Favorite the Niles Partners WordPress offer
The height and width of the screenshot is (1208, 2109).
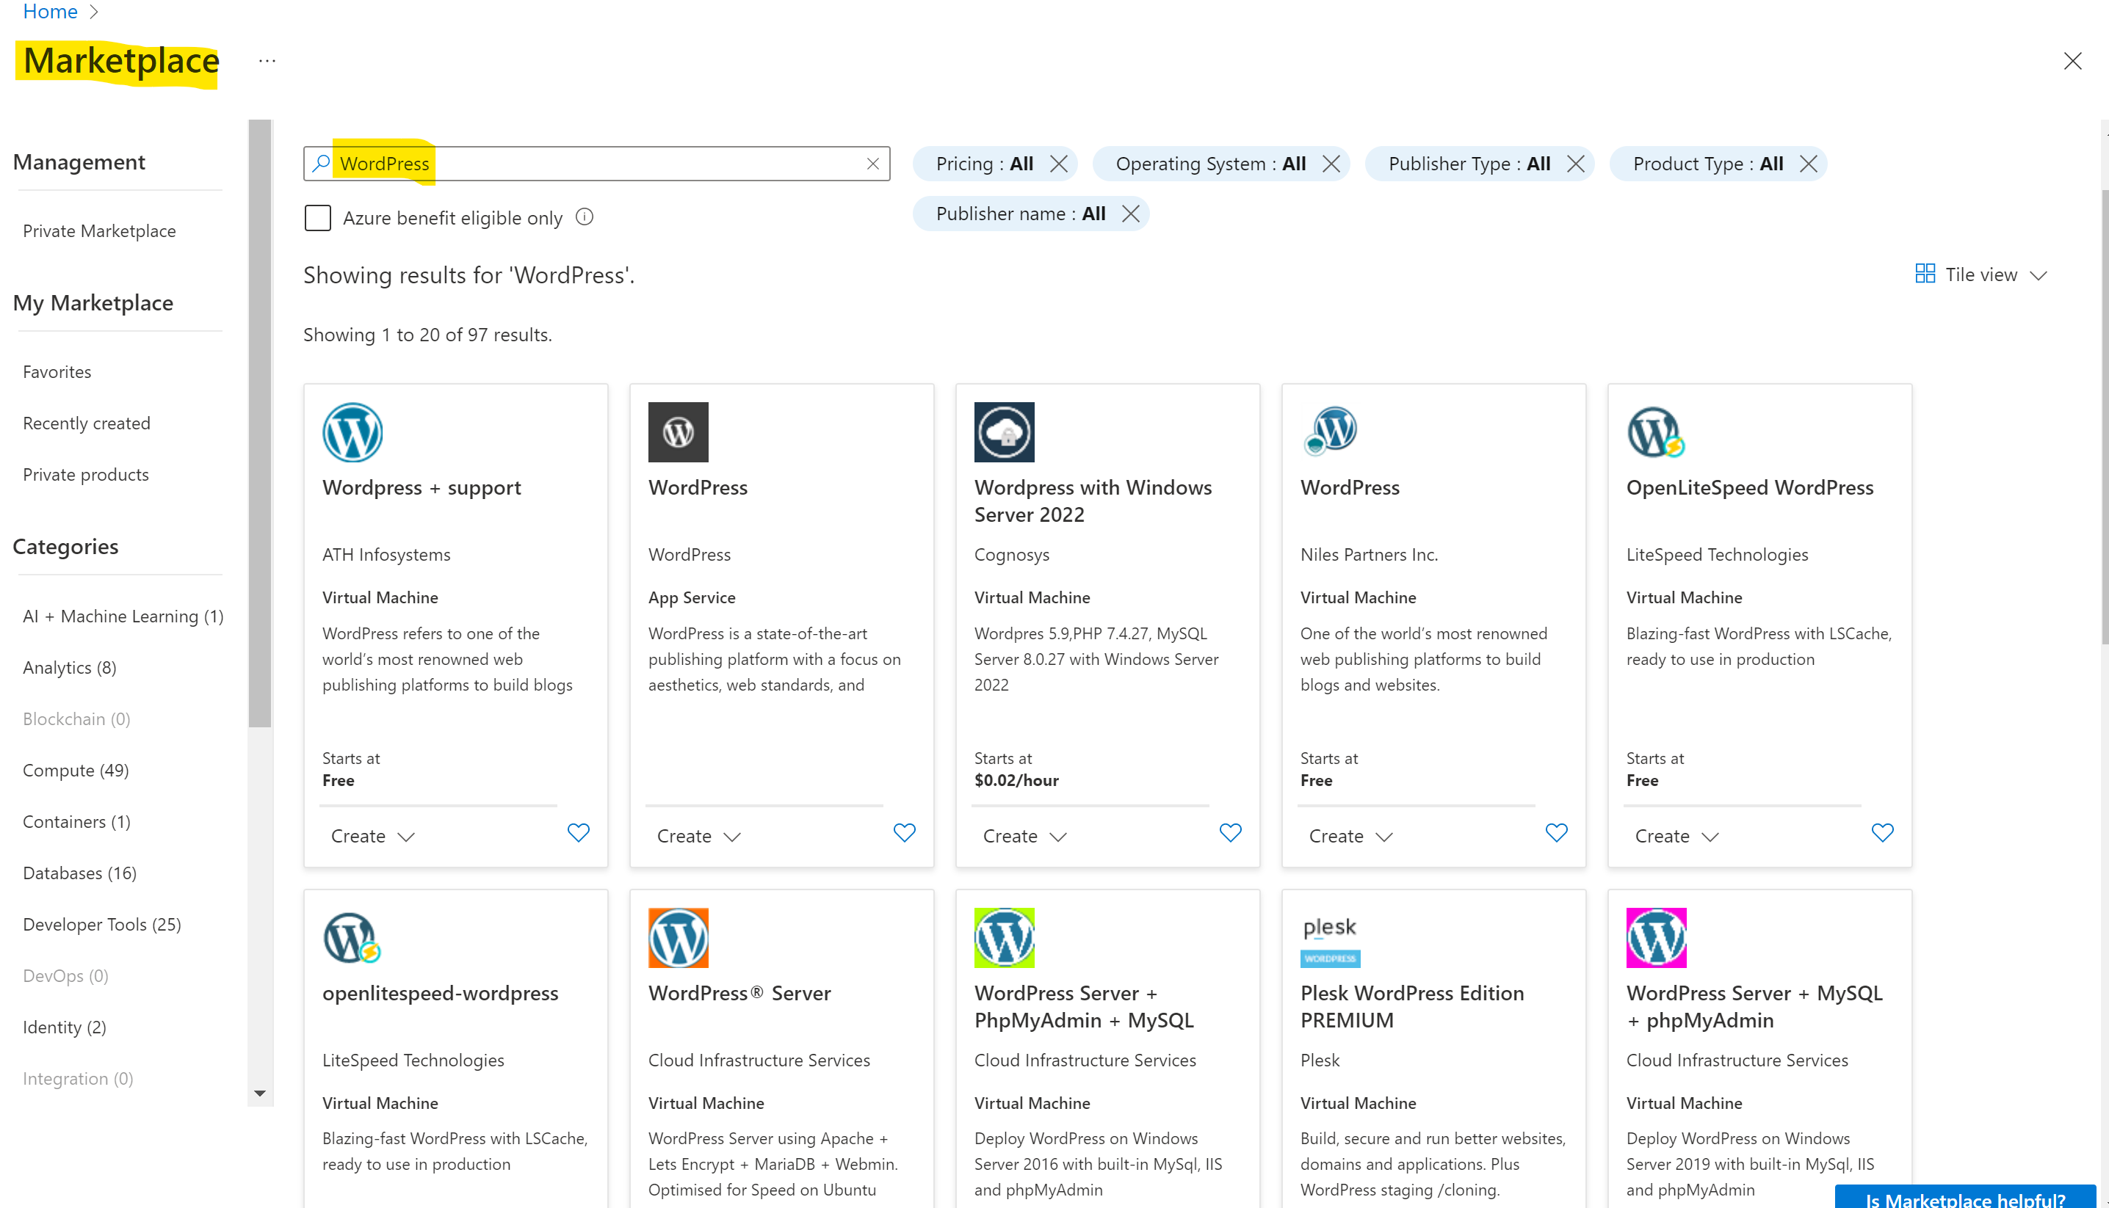[x=1557, y=832]
